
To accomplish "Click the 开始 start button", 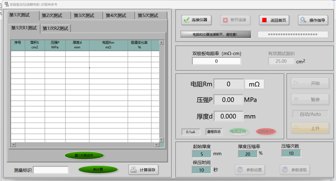I will (x=310, y=83).
